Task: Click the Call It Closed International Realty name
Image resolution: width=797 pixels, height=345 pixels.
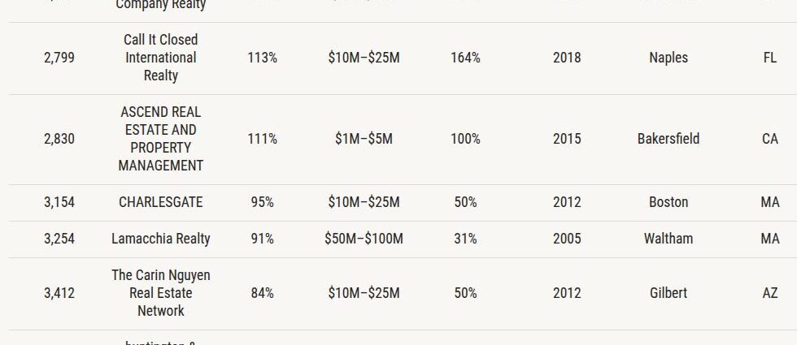Action: [x=161, y=58]
